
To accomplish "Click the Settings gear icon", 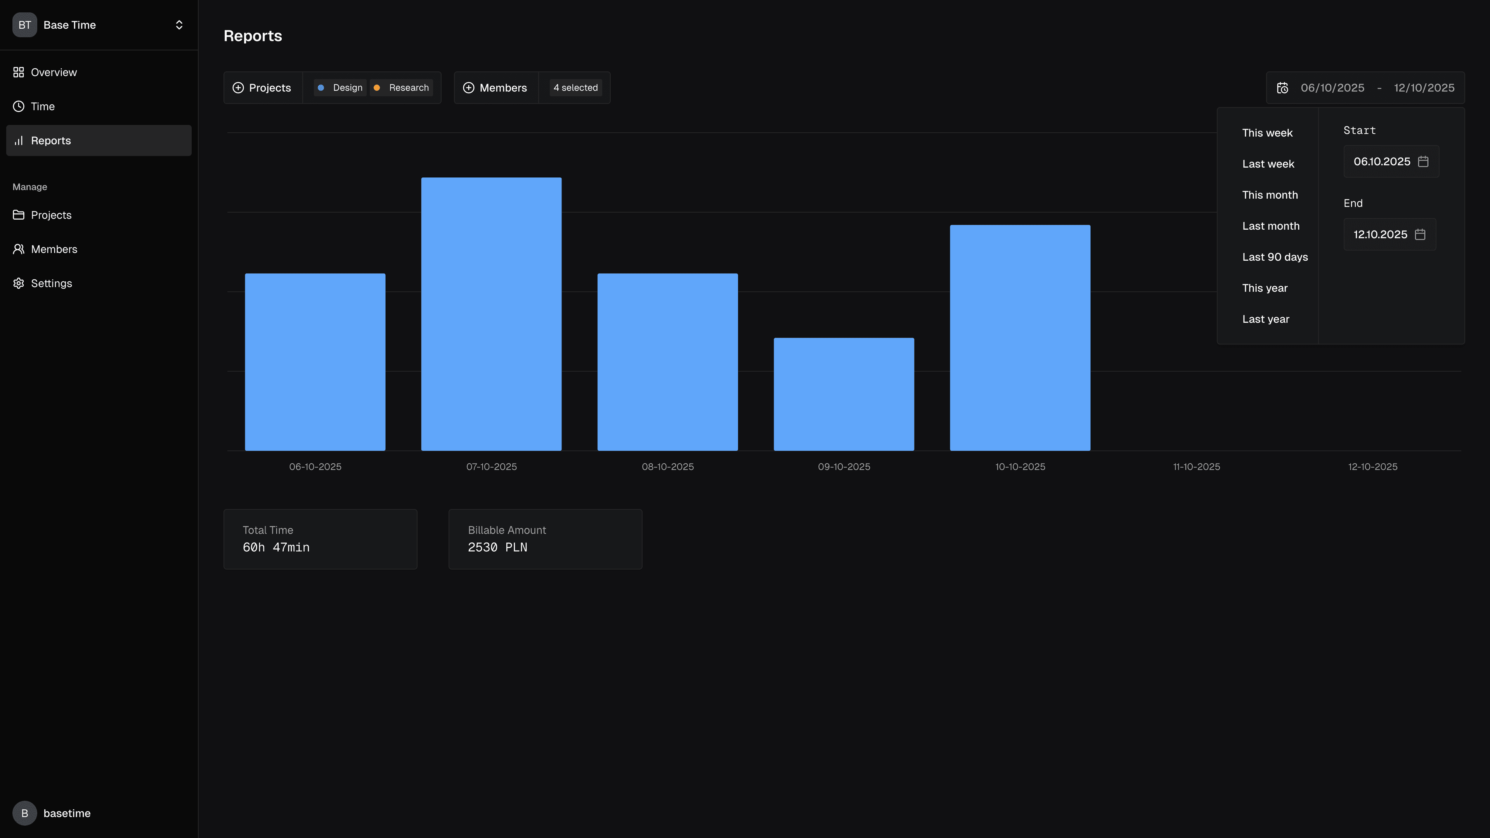I will (19, 283).
